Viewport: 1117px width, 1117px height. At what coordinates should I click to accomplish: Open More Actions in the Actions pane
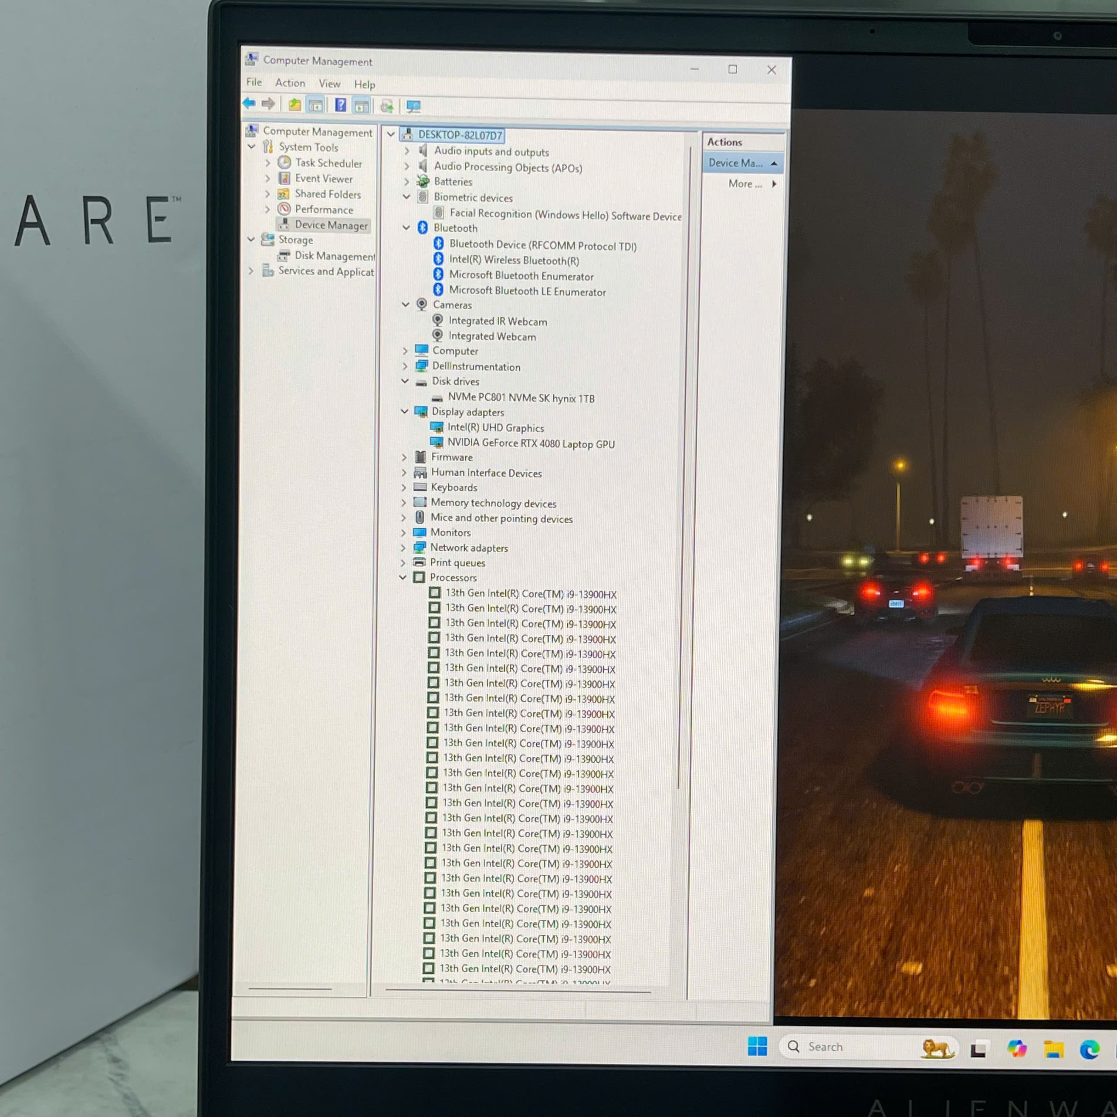tap(751, 184)
